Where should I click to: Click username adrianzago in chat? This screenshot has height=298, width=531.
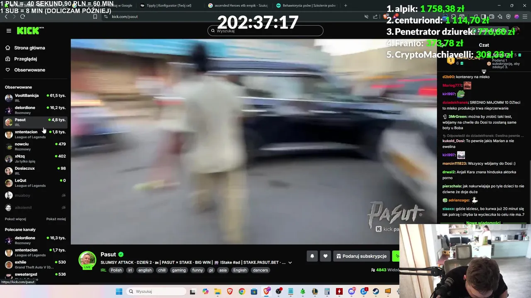459,200
